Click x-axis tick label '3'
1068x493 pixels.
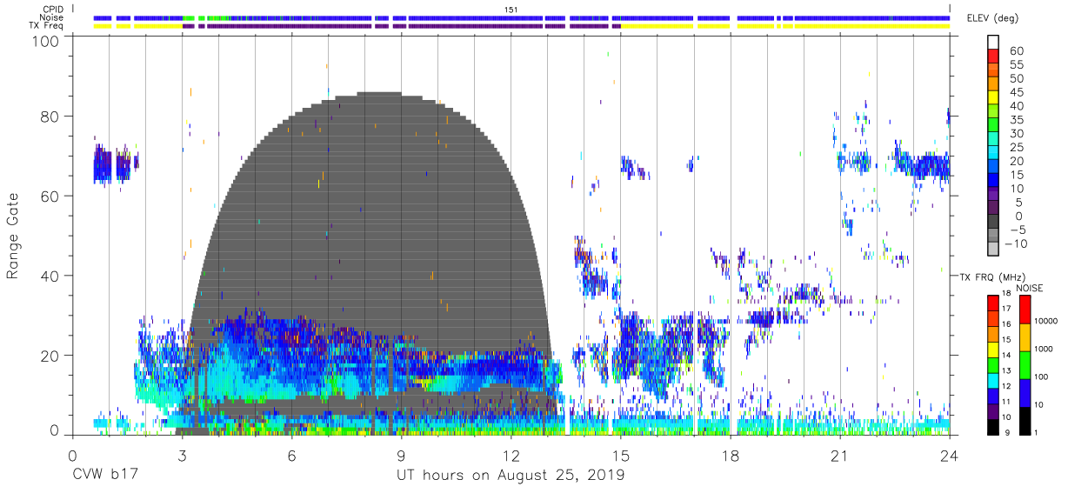[x=182, y=456]
